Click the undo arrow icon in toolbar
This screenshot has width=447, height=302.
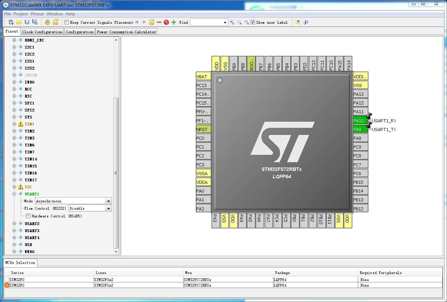pyautogui.click(x=137, y=22)
